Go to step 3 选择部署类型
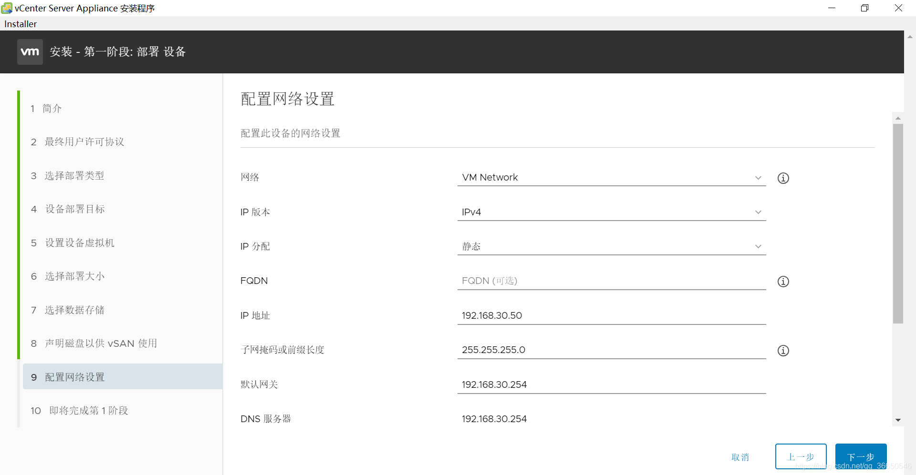The width and height of the screenshot is (916, 475). (x=67, y=176)
